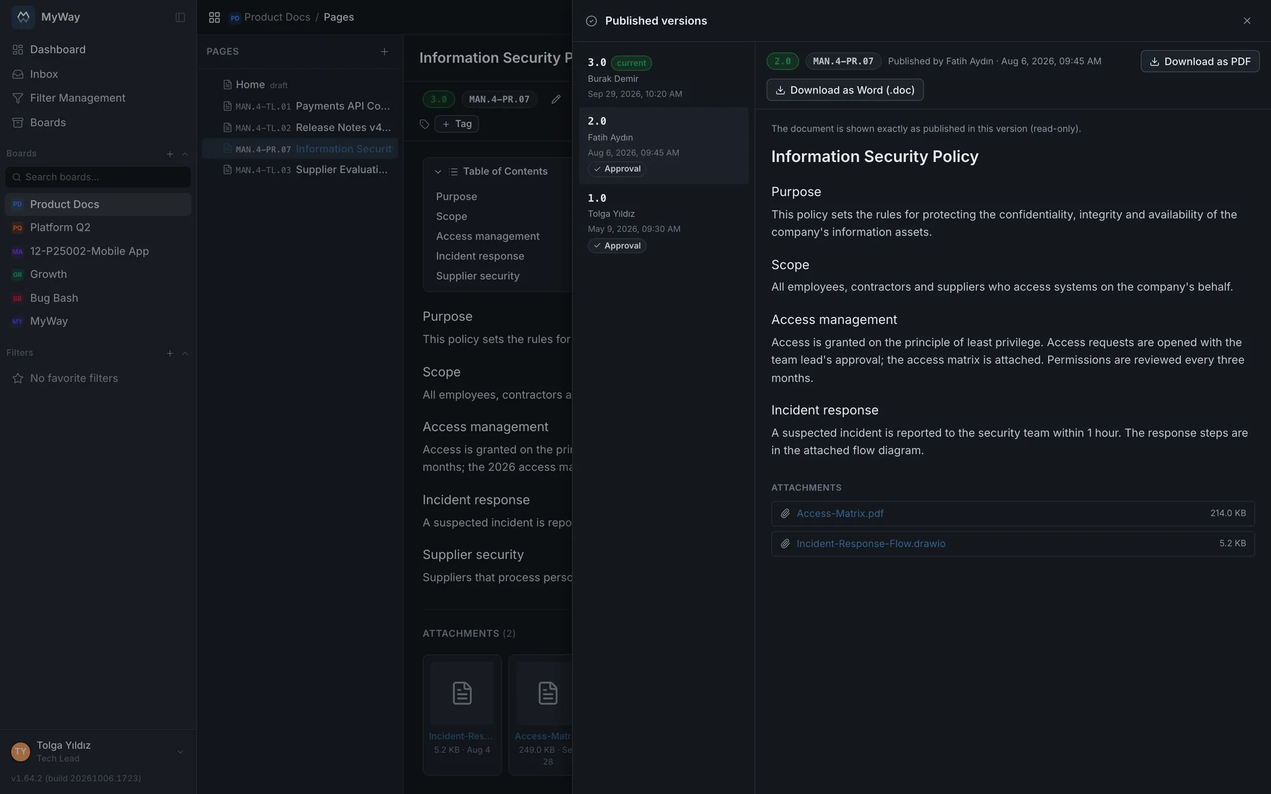Click the MyWay logo icon
Screen dimensions: 1271x794
click(x=23, y=17)
